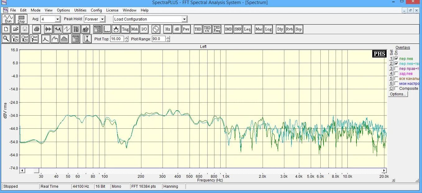Decrease Plot Range with down arrow
422x193 pixels.
(x=168, y=40)
